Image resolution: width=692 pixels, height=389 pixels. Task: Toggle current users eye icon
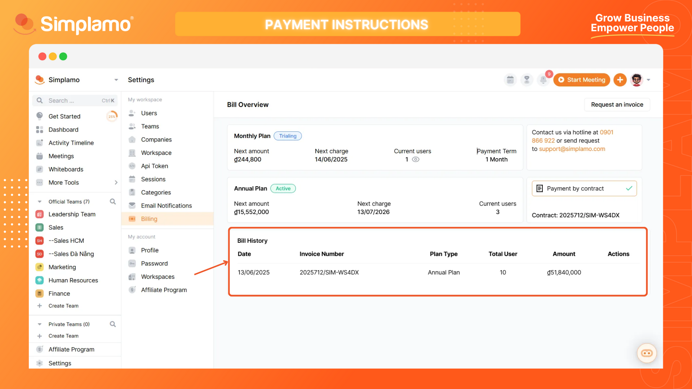click(416, 160)
